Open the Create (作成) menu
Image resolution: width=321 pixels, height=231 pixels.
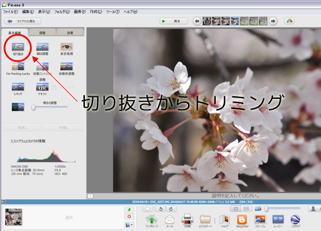pos(96,12)
